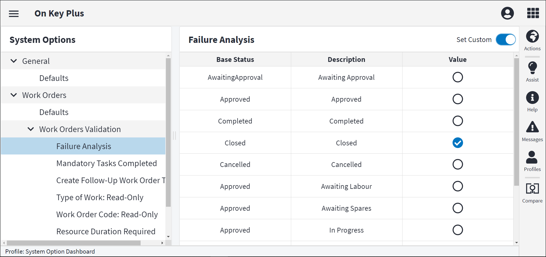The image size is (546, 257).
Task: Click the tree panel horizontal scrollbar
Action: (74, 243)
